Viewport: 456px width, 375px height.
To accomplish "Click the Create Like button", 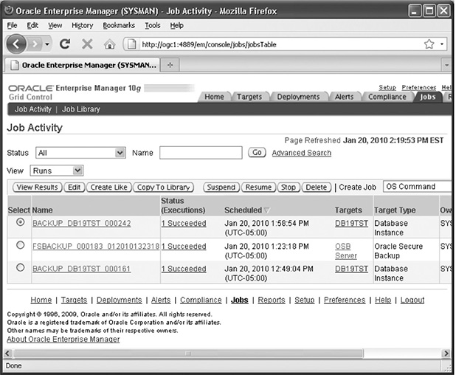I will [x=108, y=187].
